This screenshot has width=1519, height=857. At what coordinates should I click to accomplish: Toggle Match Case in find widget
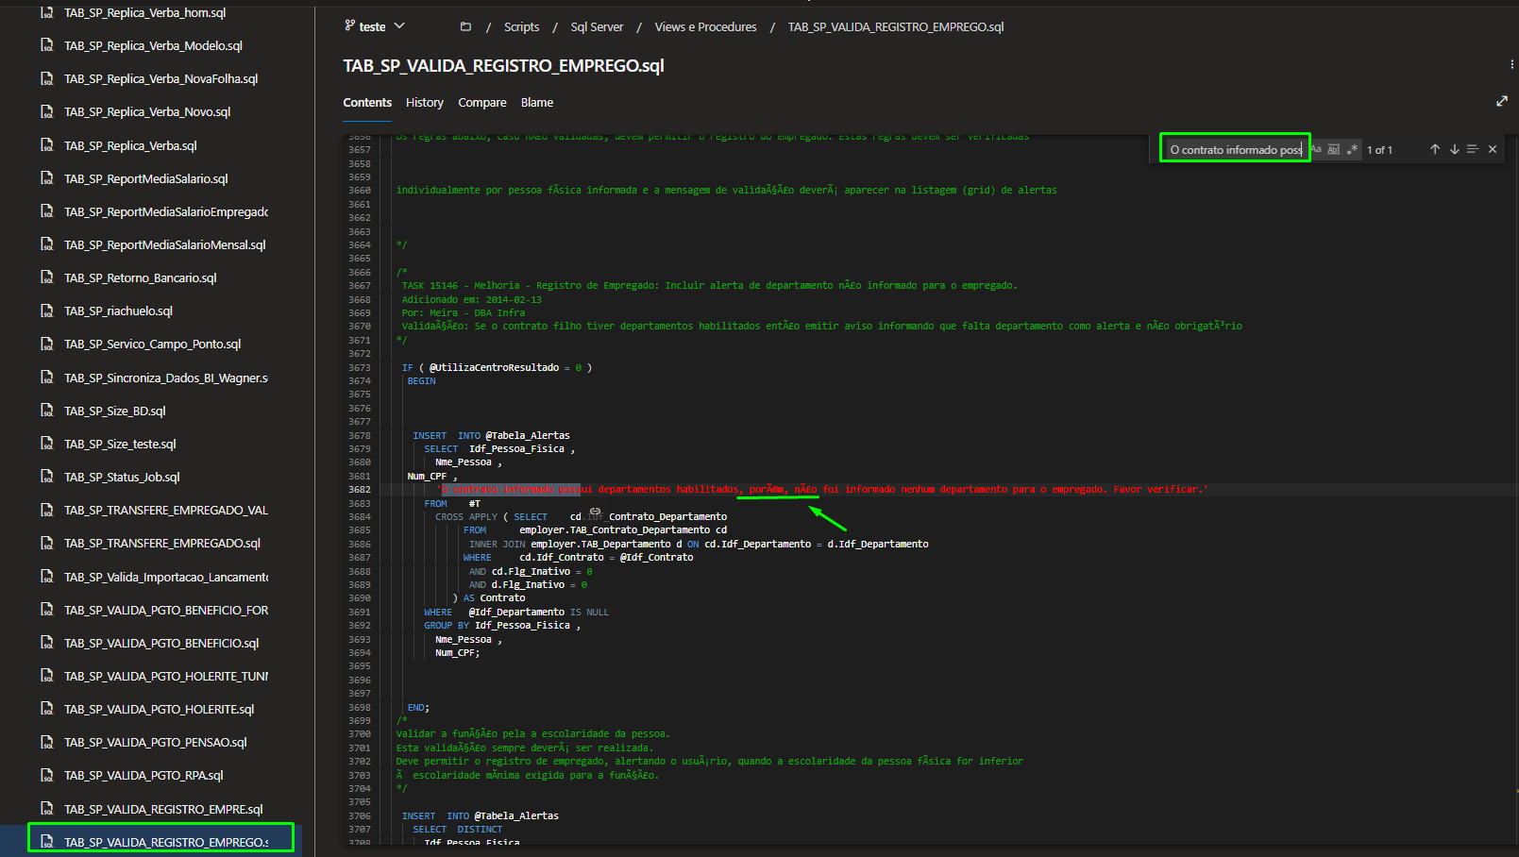point(1316,149)
